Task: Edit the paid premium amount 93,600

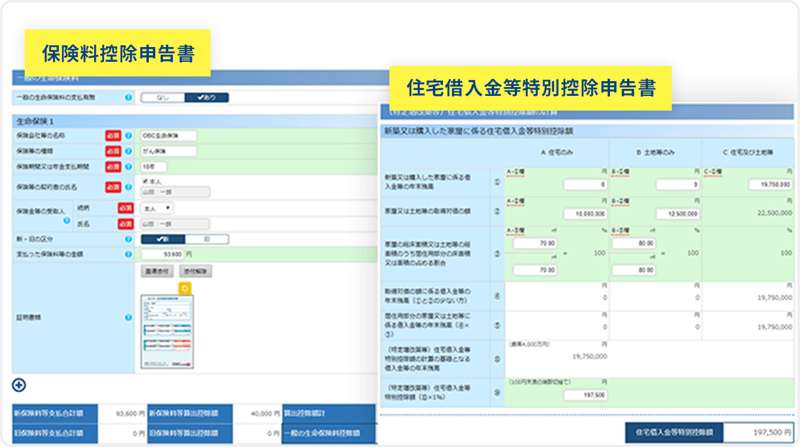Action: click(162, 255)
